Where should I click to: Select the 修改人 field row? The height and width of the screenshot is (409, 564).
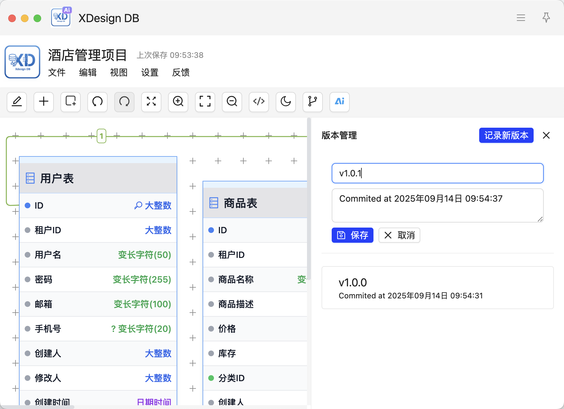pos(98,378)
